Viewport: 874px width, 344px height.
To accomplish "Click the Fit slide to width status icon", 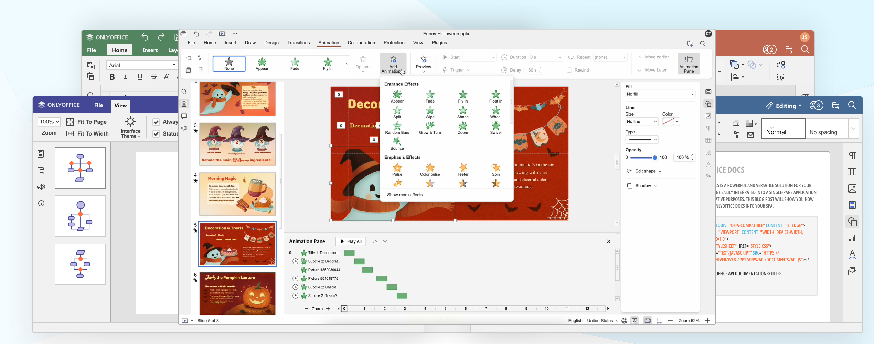I will click(x=659, y=321).
